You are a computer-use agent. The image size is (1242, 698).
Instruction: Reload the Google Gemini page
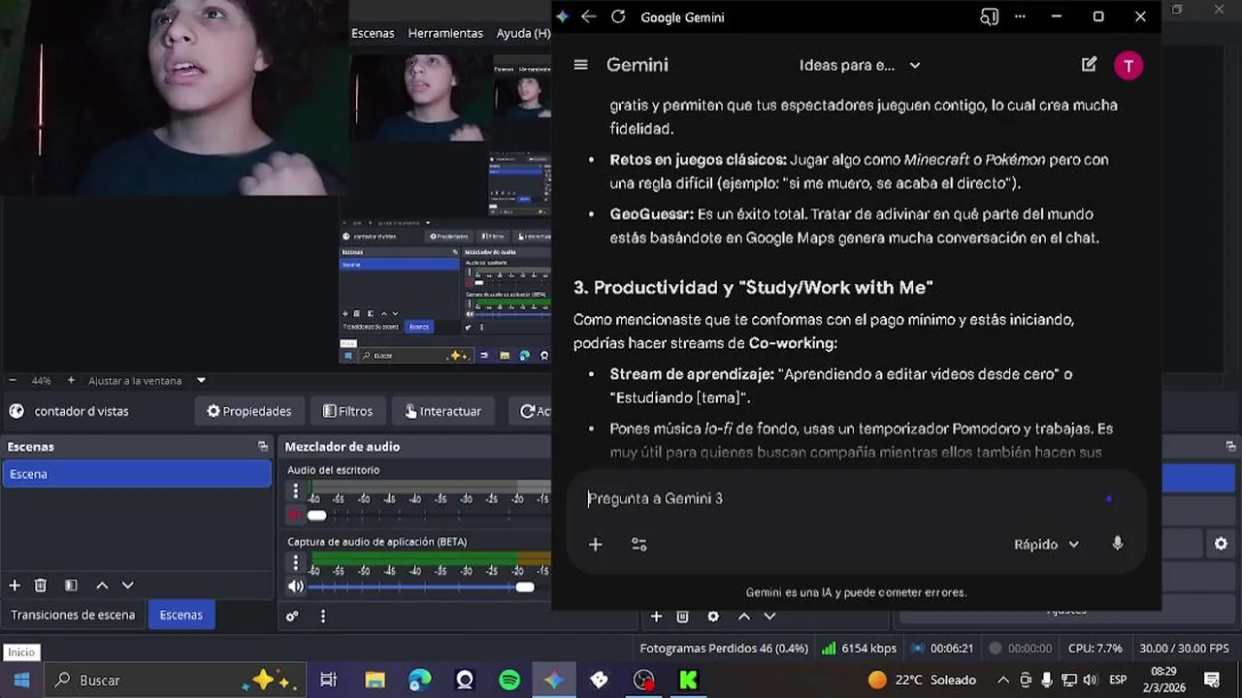618,16
